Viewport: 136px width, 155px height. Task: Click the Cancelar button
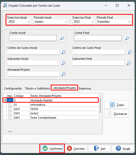coord(76,148)
